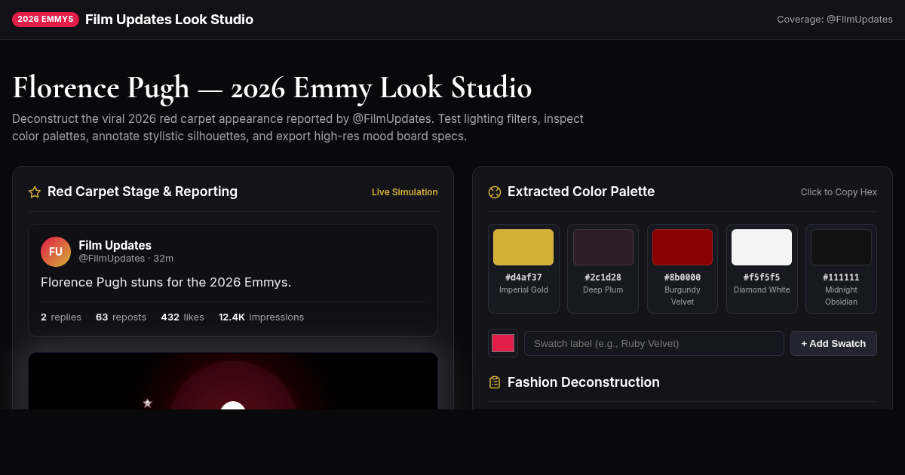The width and height of the screenshot is (905, 475).
Task: Click the Click to Copy Hex hint
Action: [839, 192]
